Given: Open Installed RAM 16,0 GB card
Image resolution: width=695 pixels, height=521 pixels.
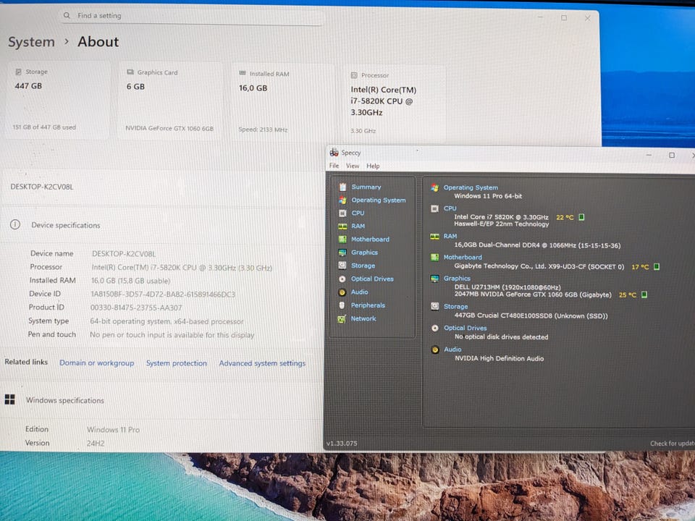Looking at the screenshot, I should point(282,102).
